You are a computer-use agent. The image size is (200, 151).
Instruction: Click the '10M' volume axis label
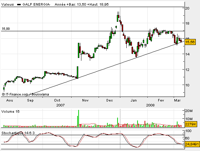click(x=189, y=119)
